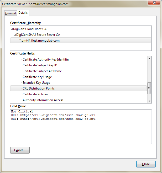162x173 pixels.
Task: Collapse DigiCert SHA2 Secure Server CA node
Action: (15, 35)
